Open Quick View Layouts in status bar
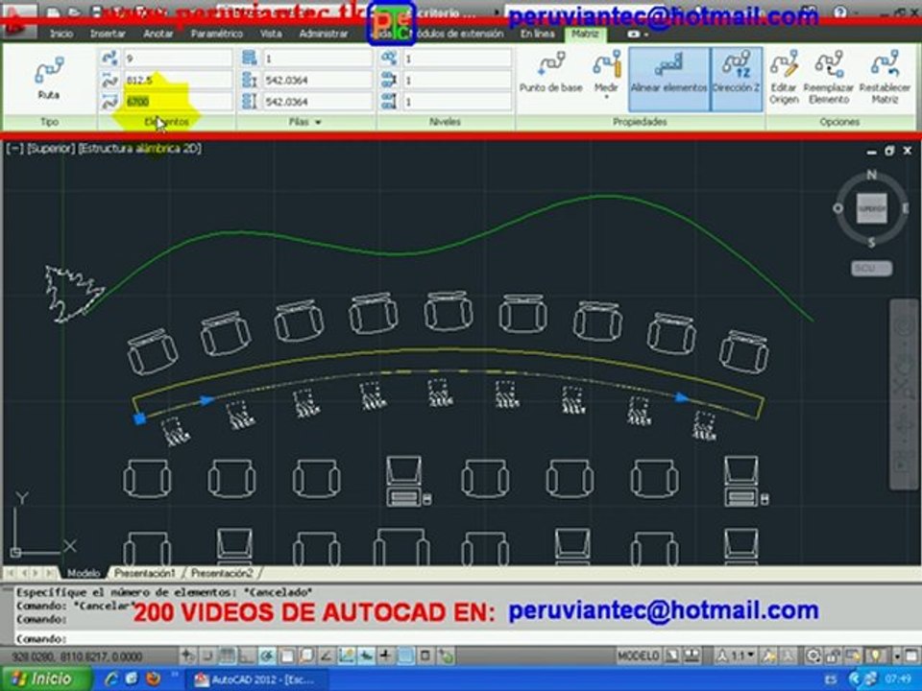This screenshot has height=691, width=922. click(x=671, y=655)
